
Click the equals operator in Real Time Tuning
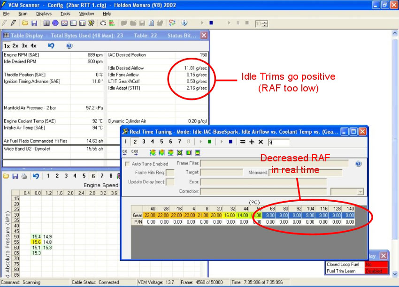[243, 142]
